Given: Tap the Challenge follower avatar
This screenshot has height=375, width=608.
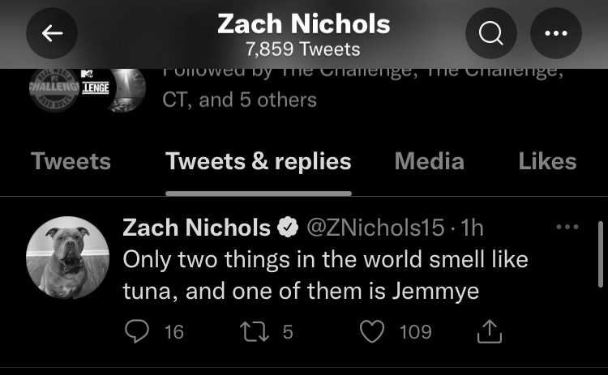Looking at the screenshot, I should point(54,88).
